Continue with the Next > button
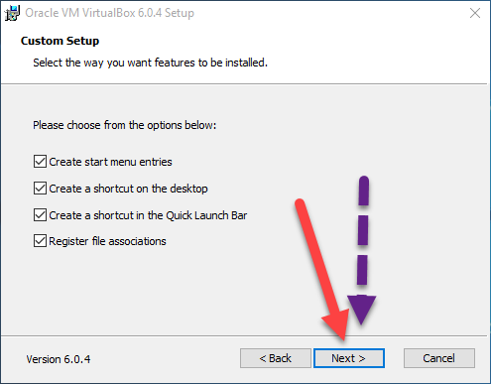The width and height of the screenshot is (491, 384). point(349,358)
